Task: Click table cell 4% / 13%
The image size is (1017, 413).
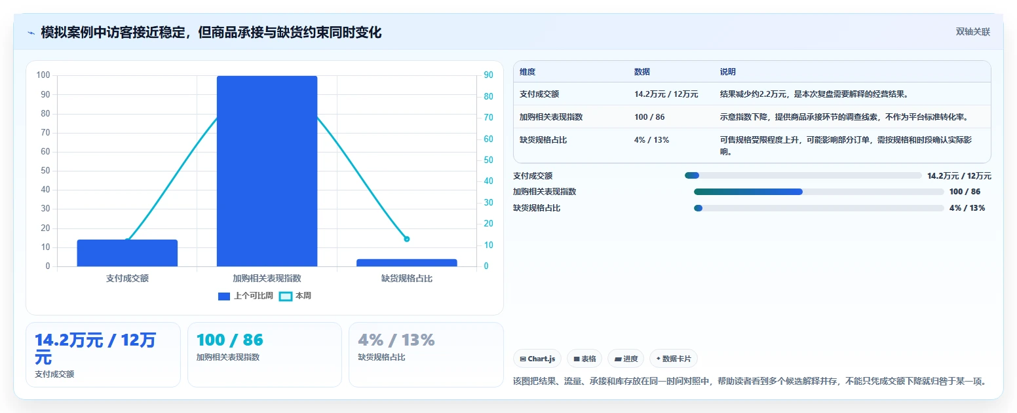Action: click(x=651, y=139)
